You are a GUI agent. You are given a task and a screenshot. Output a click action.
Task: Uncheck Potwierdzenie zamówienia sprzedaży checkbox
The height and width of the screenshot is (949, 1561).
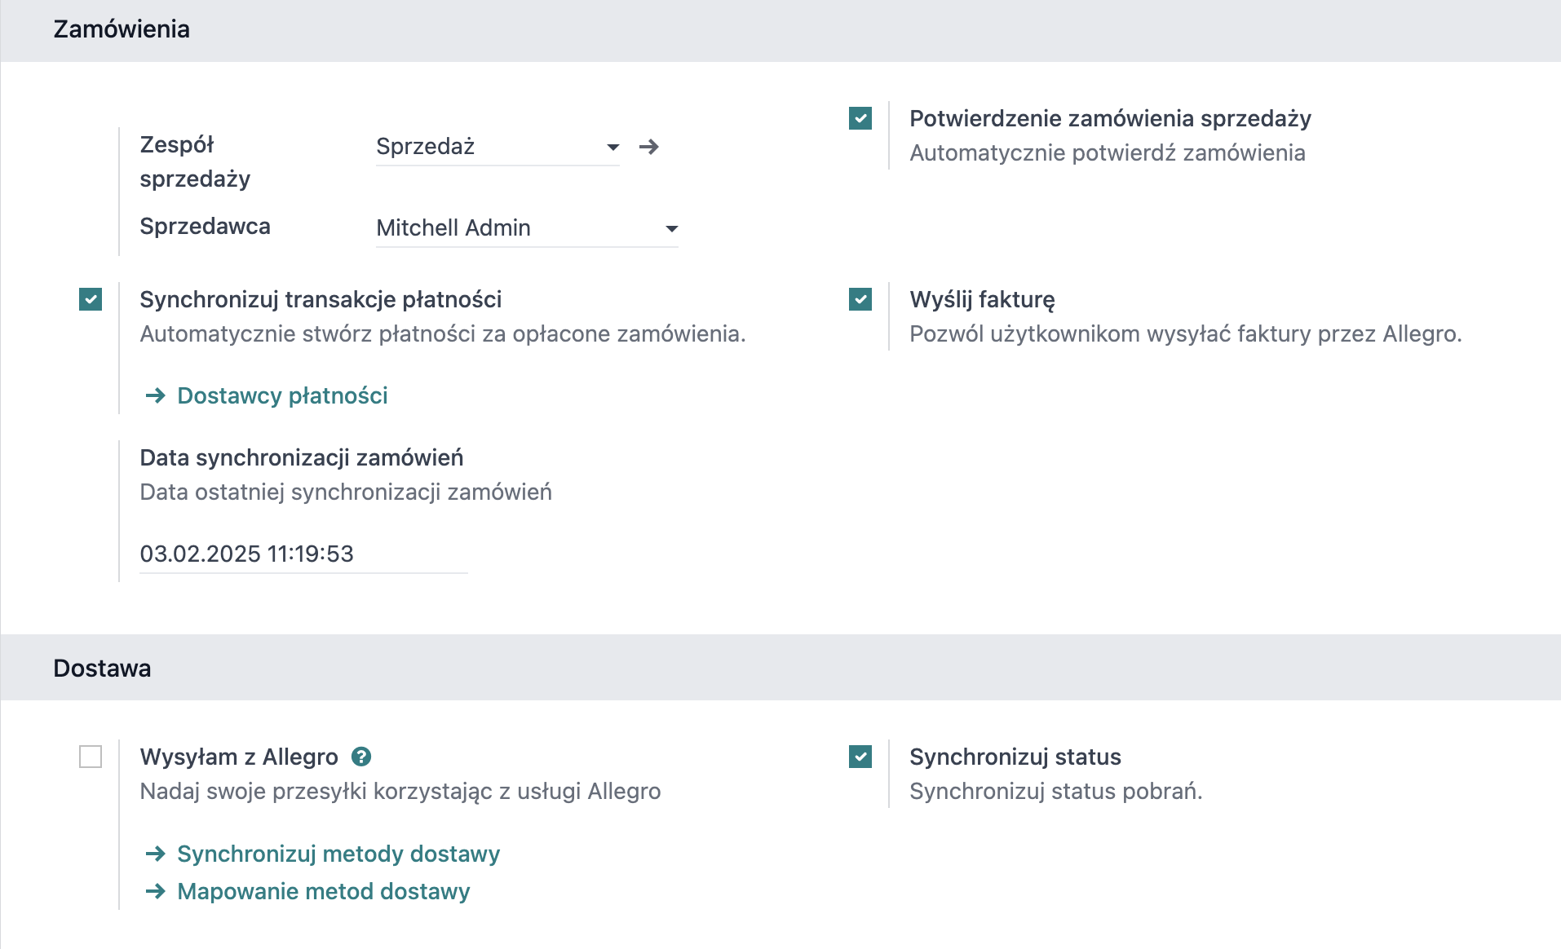tap(860, 118)
